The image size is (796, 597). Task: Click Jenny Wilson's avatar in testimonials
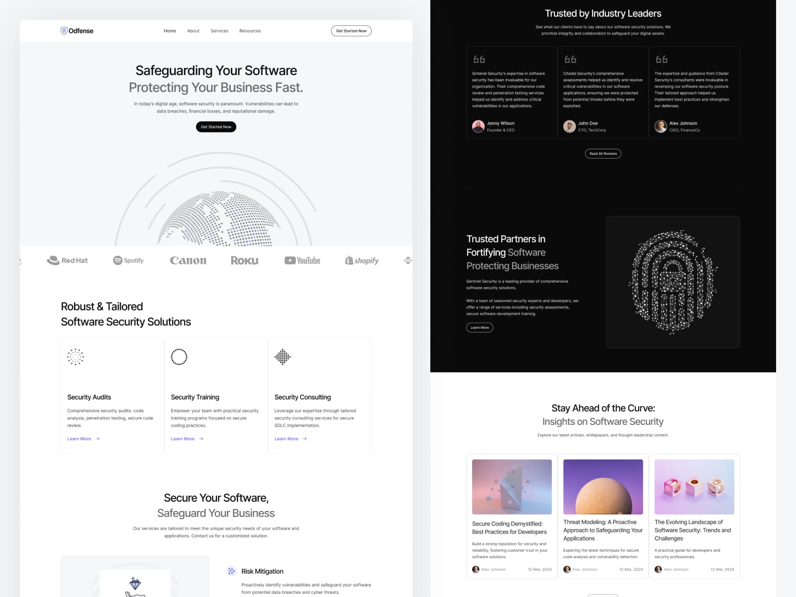pyautogui.click(x=478, y=126)
